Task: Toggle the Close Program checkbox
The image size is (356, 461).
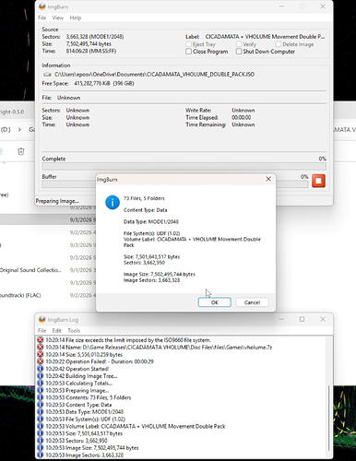Action: tap(188, 52)
